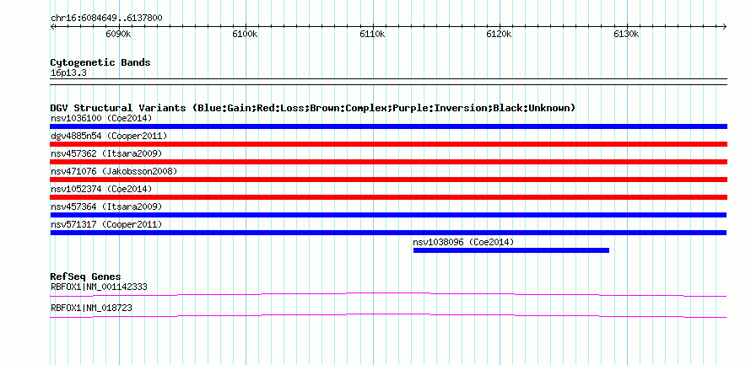Click the DGV Structural Variants track title
This screenshot has height=365, width=751.
(x=313, y=108)
